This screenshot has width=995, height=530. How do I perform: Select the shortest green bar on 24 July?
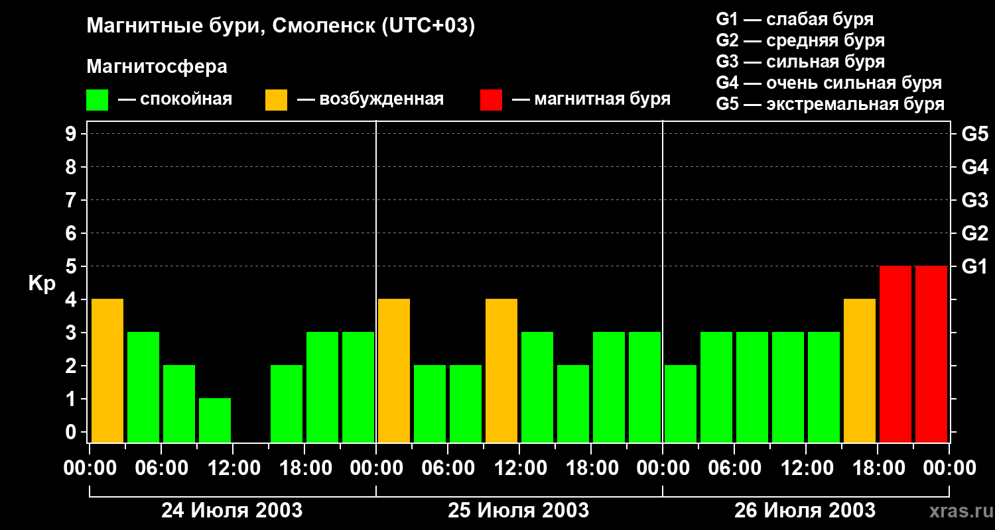[215, 420]
